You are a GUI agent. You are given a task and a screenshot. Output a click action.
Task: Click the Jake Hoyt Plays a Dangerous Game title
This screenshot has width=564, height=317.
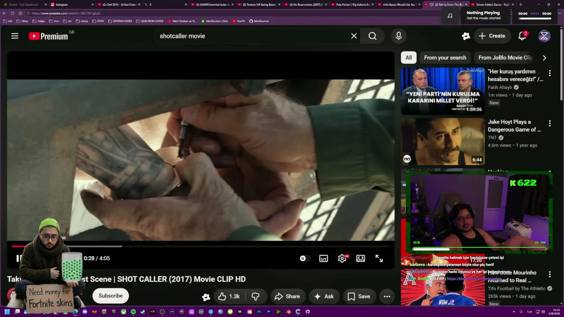514,126
